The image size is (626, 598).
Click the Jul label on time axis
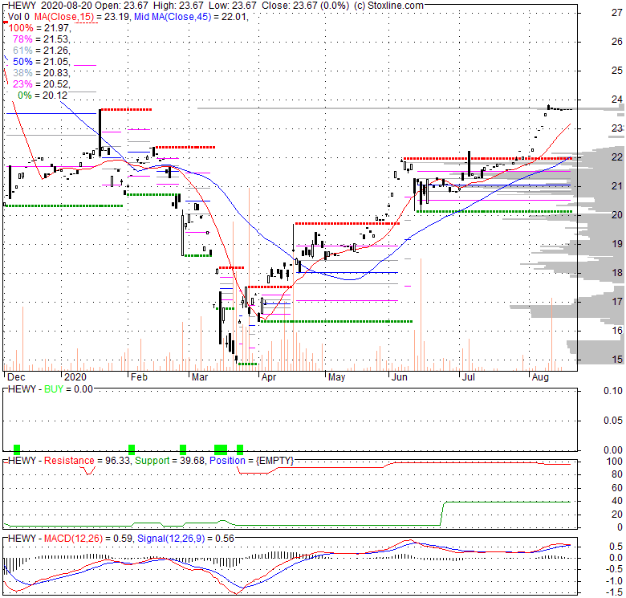coord(469,377)
